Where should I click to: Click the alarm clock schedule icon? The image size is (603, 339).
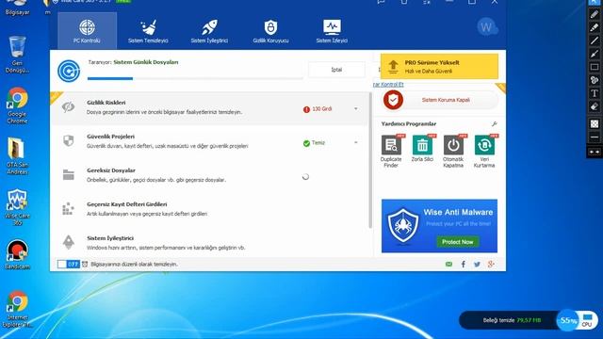(85, 264)
